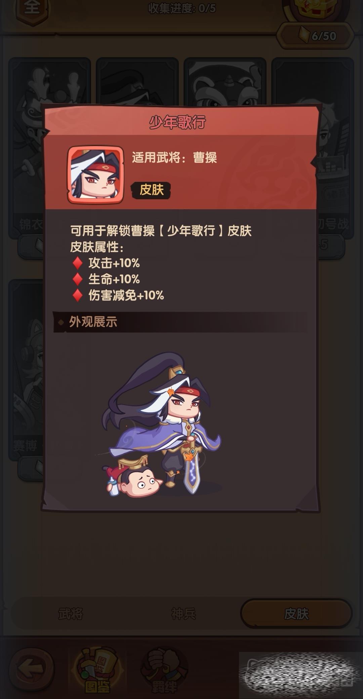Switch to the 武将 tab
363x699 pixels.
pos(71,614)
